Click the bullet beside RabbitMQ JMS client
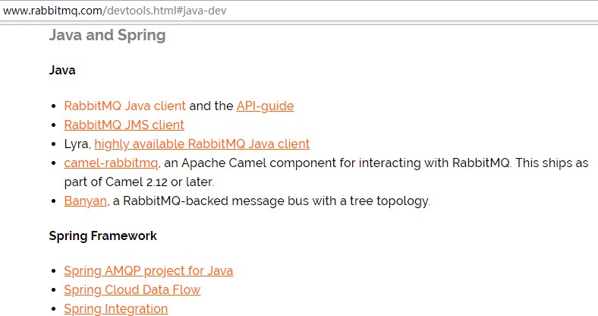This screenshot has height=316, width=598. click(x=53, y=125)
